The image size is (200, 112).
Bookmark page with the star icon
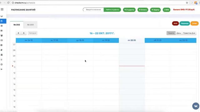(x=187, y=3)
